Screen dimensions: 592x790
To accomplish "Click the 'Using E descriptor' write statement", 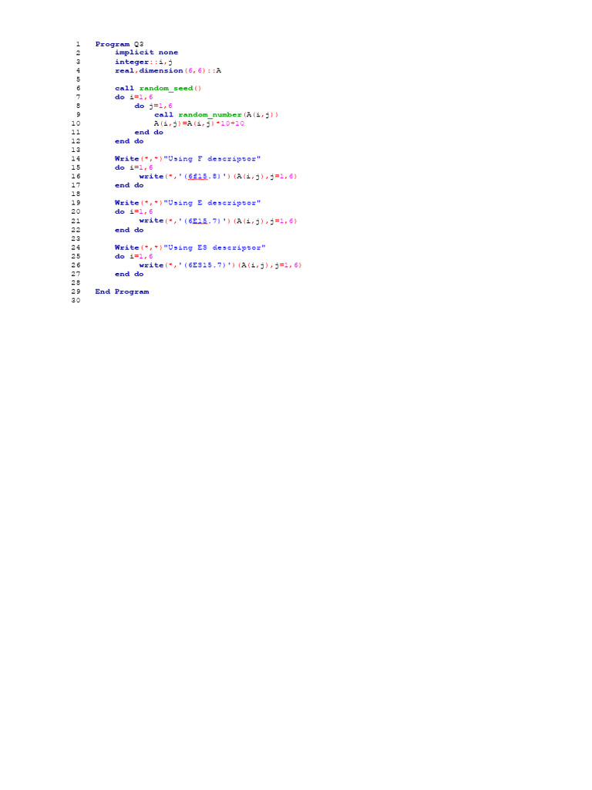I will 188,203.
